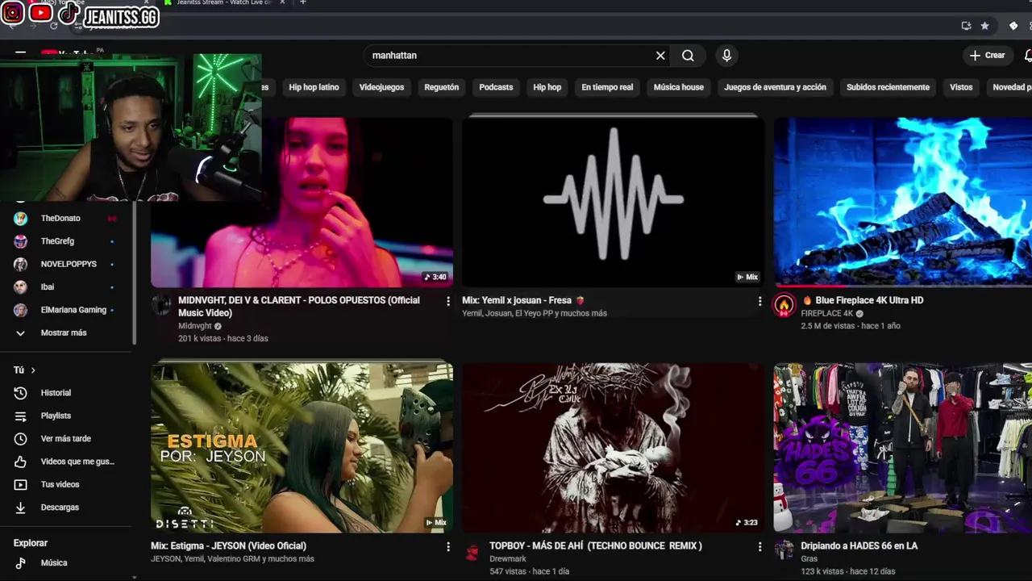
Task: Click the Fireplace video red progress bar
Action: tap(810, 286)
